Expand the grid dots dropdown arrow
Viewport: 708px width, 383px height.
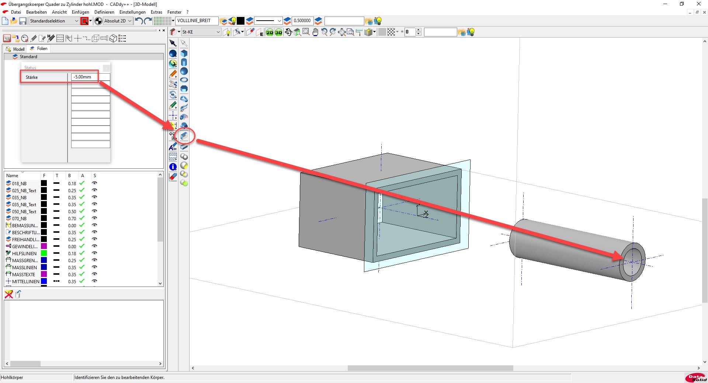click(173, 21)
